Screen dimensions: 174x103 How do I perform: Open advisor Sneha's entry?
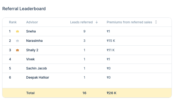click(x=31, y=31)
